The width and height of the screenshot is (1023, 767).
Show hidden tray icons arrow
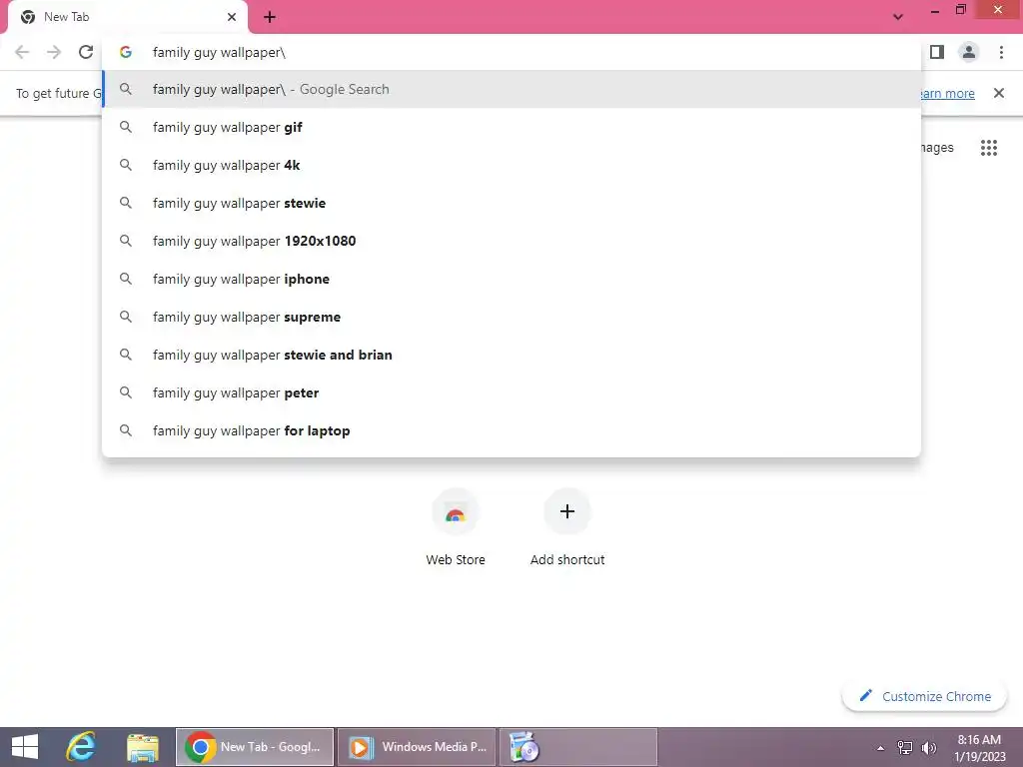[x=880, y=748]
